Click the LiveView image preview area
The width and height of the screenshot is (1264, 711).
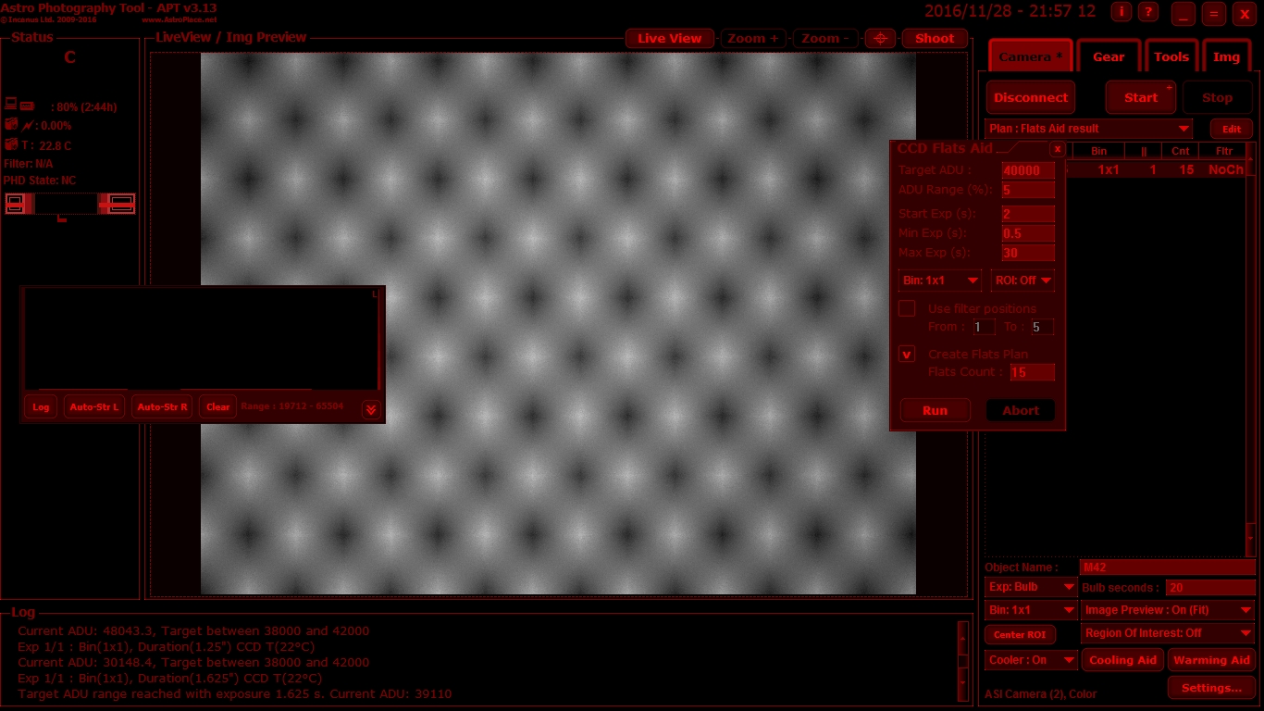pyautogui.click(x=558, y=323)
